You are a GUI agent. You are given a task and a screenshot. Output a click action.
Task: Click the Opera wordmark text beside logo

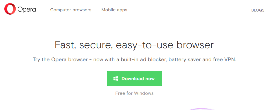click(x=27, y=10)
